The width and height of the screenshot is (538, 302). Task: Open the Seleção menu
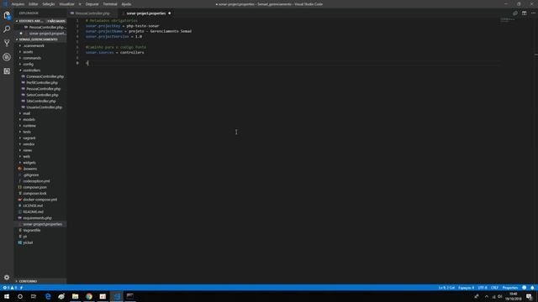click(49, 4)
